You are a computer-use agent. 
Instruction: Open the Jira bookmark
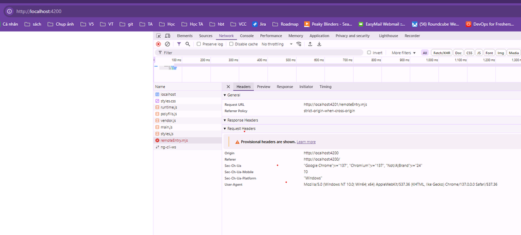[x=258, y=24]
